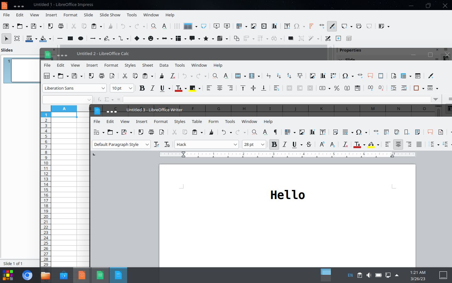
Task: Open Calc font size 10 pt dropdown
Action: click(x=131, y=88)
